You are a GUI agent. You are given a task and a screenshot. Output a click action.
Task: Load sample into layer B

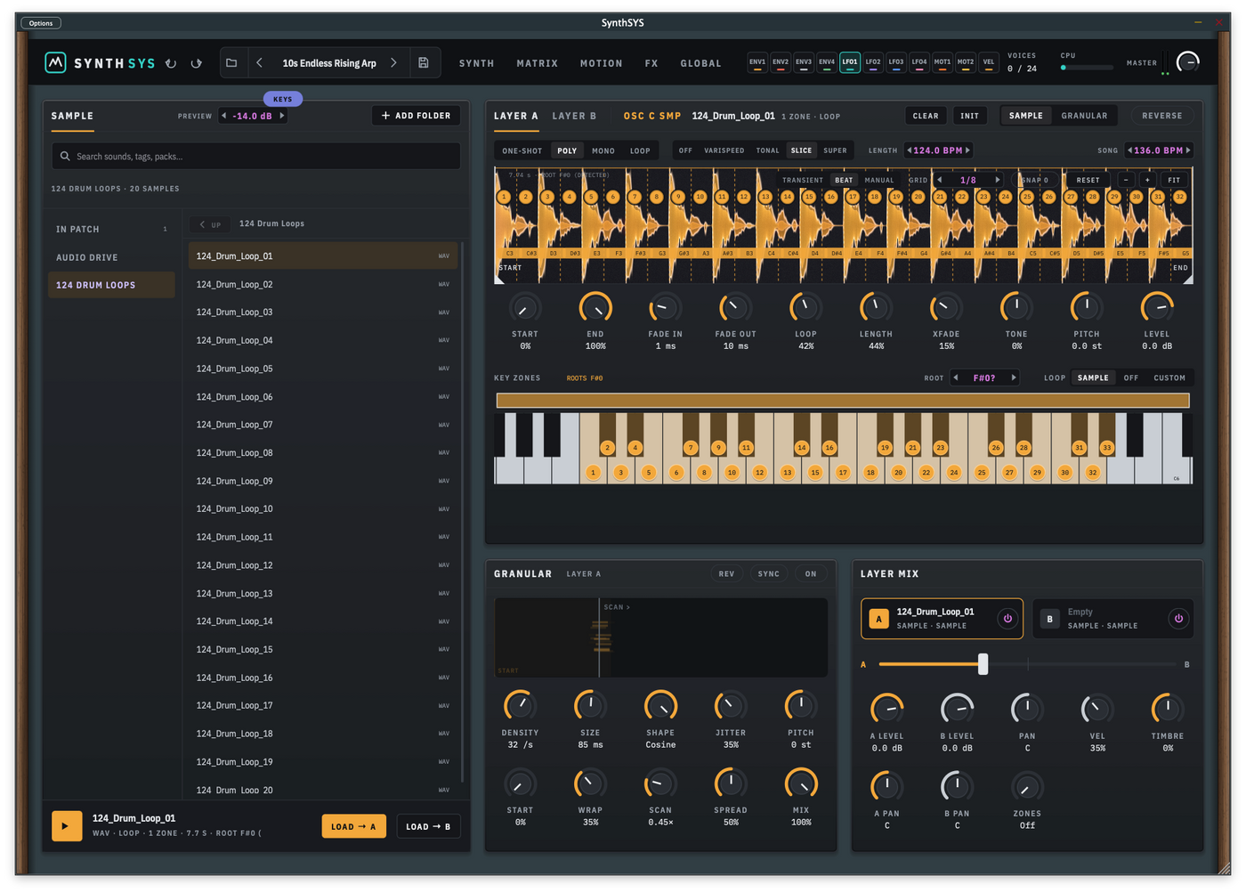[428, 827]
